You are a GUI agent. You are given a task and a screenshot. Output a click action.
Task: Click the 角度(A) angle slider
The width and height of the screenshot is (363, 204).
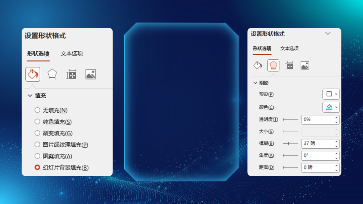290,156
